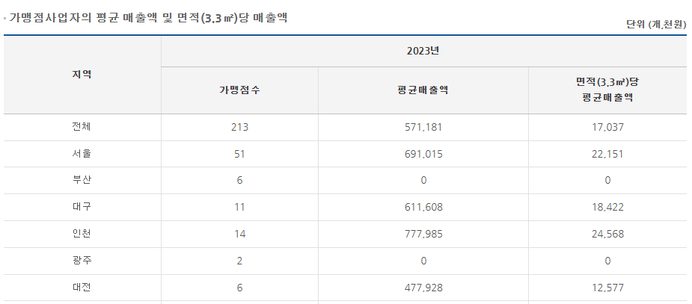Click the 부산 average sales value 0
The image size is (692, 304).
coord(423,180)
